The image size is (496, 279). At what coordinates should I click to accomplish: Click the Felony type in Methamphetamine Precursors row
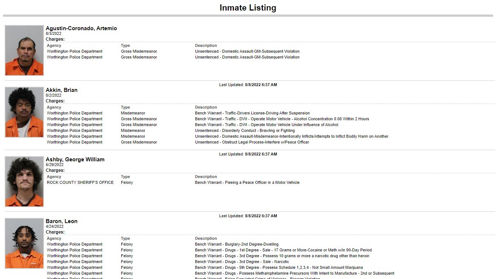point(127,274)
